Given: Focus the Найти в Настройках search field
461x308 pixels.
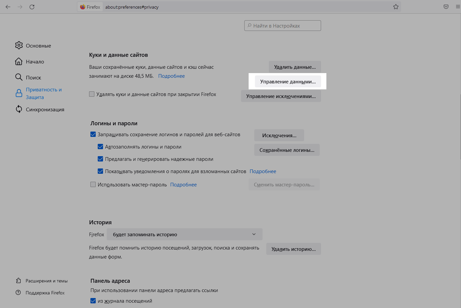Looking at the screenshot, I should [x=283, y=26].
